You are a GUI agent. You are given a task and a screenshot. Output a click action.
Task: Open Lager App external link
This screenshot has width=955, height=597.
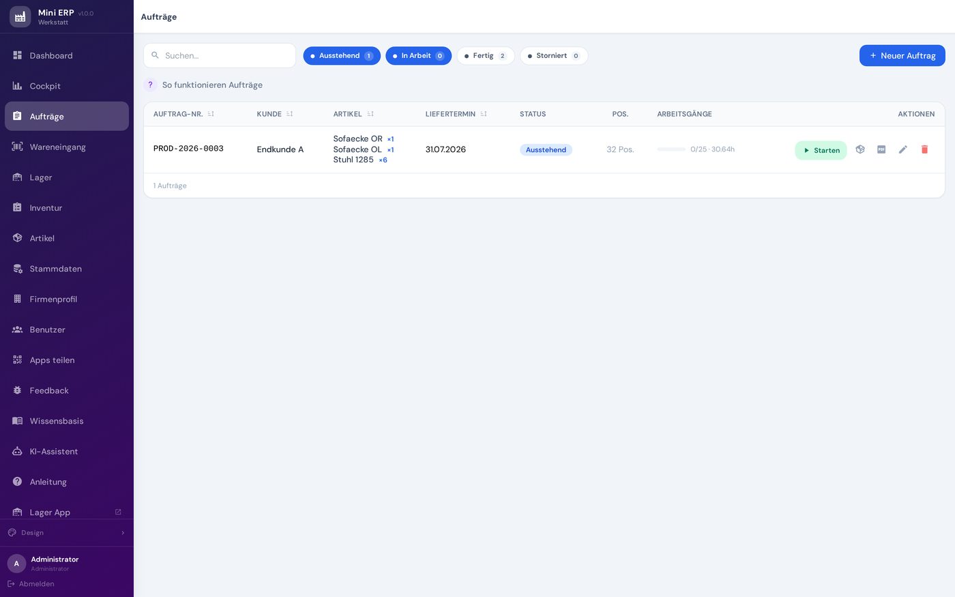(67, 512)
